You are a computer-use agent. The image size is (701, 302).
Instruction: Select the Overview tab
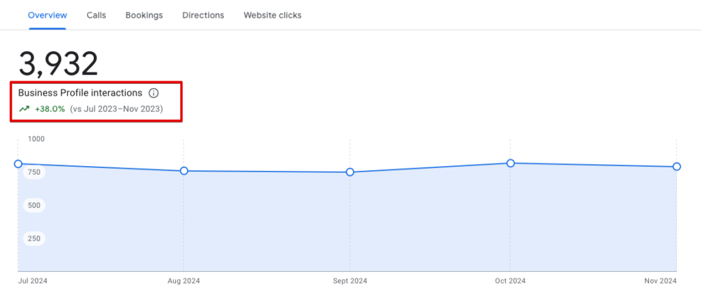point(48,15)
